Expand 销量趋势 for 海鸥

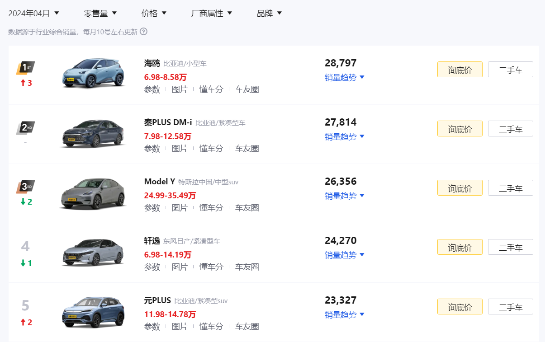[x=345, y=77]
